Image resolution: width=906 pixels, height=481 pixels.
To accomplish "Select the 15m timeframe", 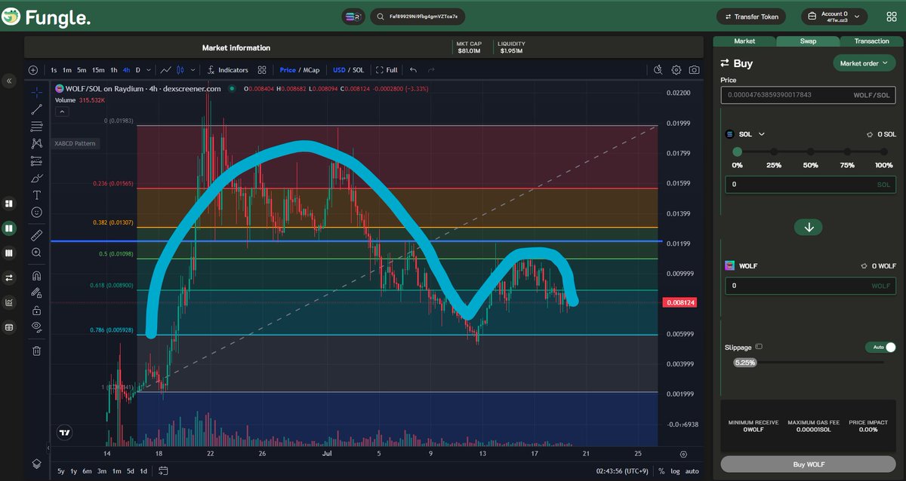I will pos(98,70).
